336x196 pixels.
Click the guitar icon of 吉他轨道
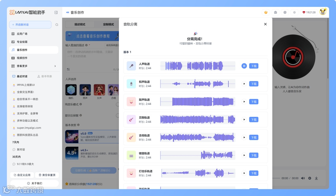pyautogui.click(x=131, y=137)
